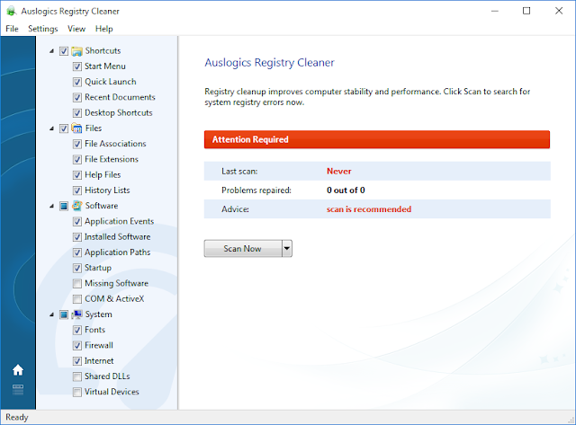This screenshot has width=576, height=425.
Task: Uncheck Application Events checkbox
Action: pyautogui.click(x=77, y=221)
